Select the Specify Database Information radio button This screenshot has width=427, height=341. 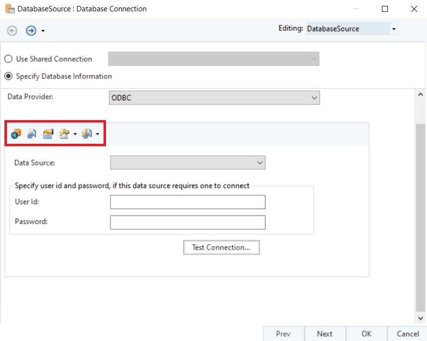tap(8, 77)
